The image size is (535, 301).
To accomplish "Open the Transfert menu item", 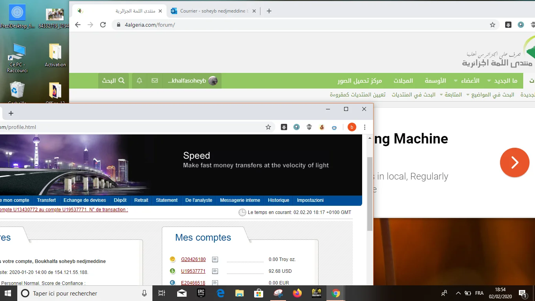I will point(46,200).
